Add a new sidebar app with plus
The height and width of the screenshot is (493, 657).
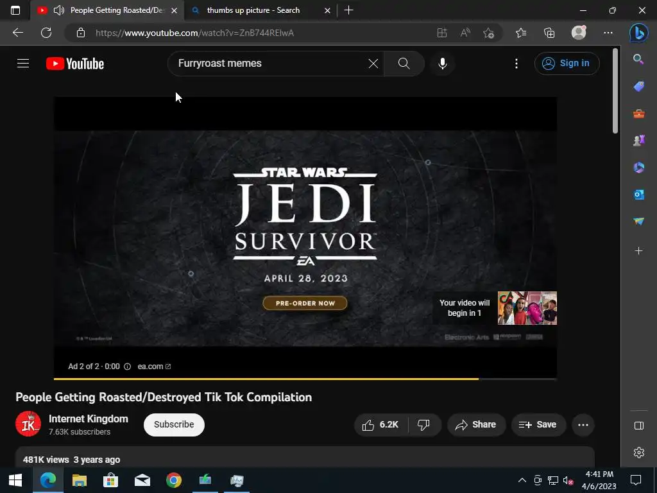[x=638, y=251]
